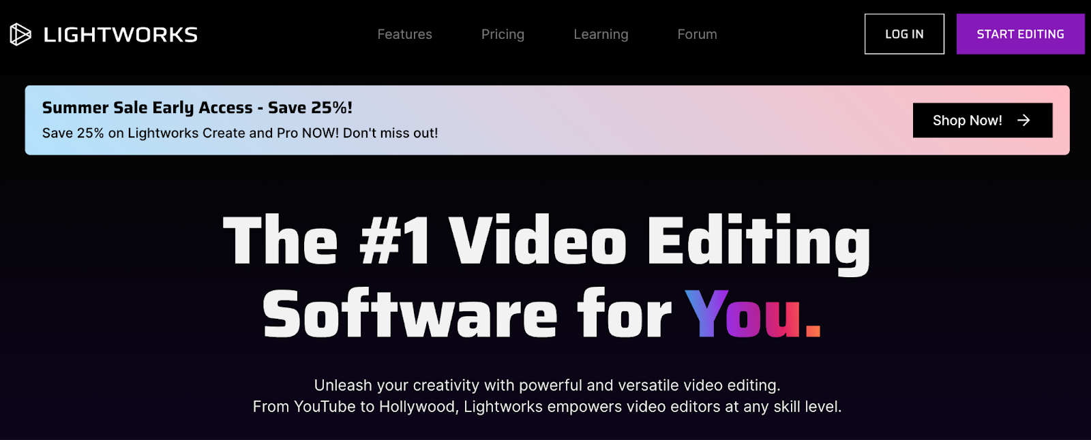Click the 'From YouTube to Hollywood' sentence
Screen dimensions: 1091x440
[x=547, y=407]
